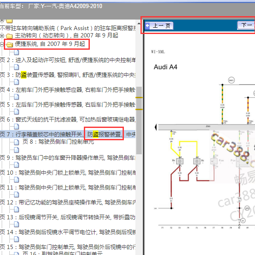Open the 主动转向 folder icon
This screenshot has width=255, height=255.
coord(9,36)
